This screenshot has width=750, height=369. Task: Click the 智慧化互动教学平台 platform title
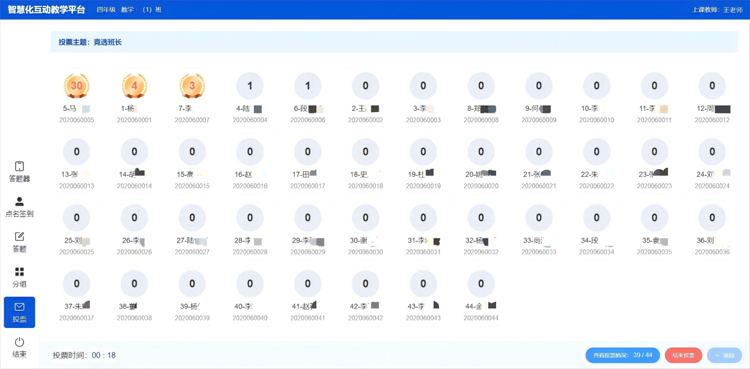click(x=46, y=9)
